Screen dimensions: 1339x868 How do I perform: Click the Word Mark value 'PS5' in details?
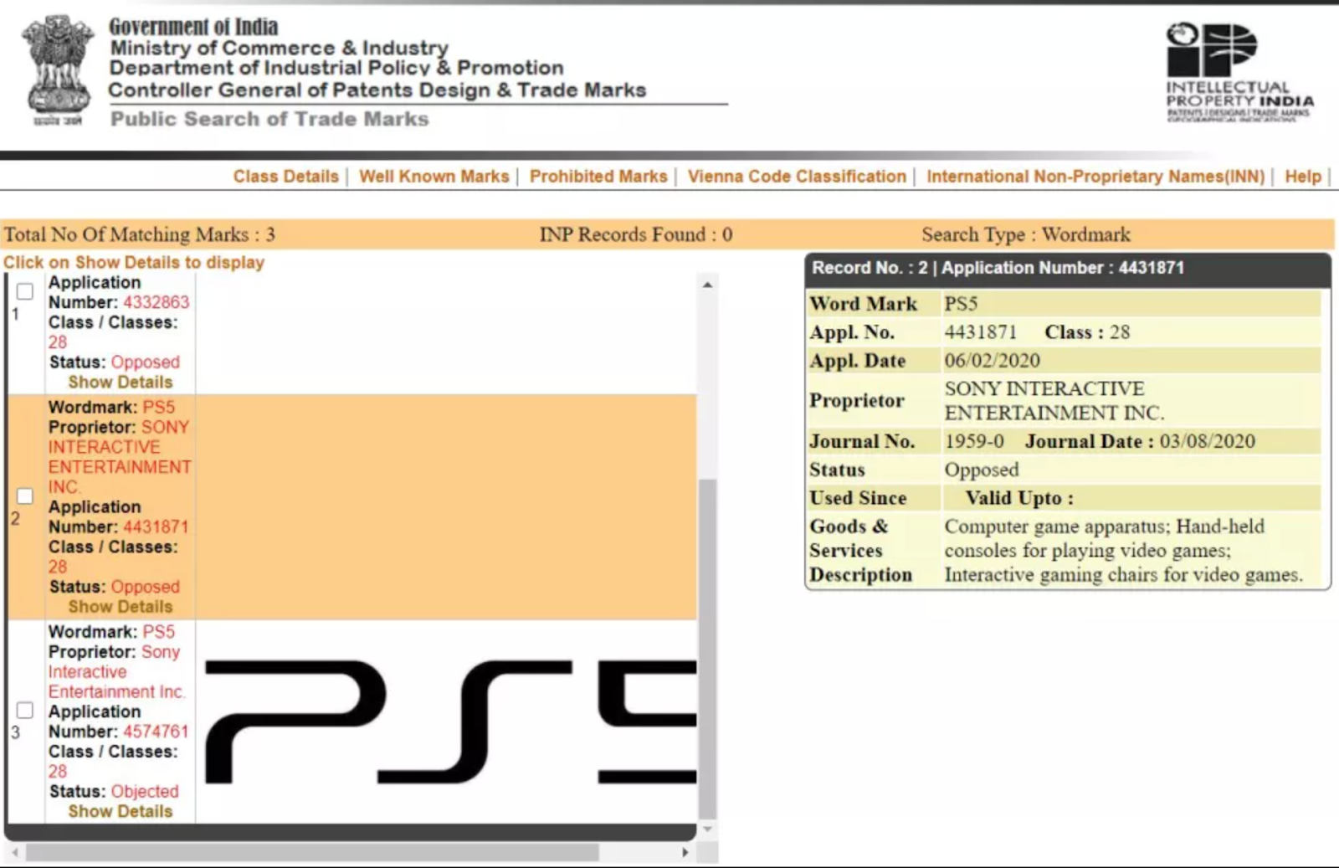[x=961, y=304]
